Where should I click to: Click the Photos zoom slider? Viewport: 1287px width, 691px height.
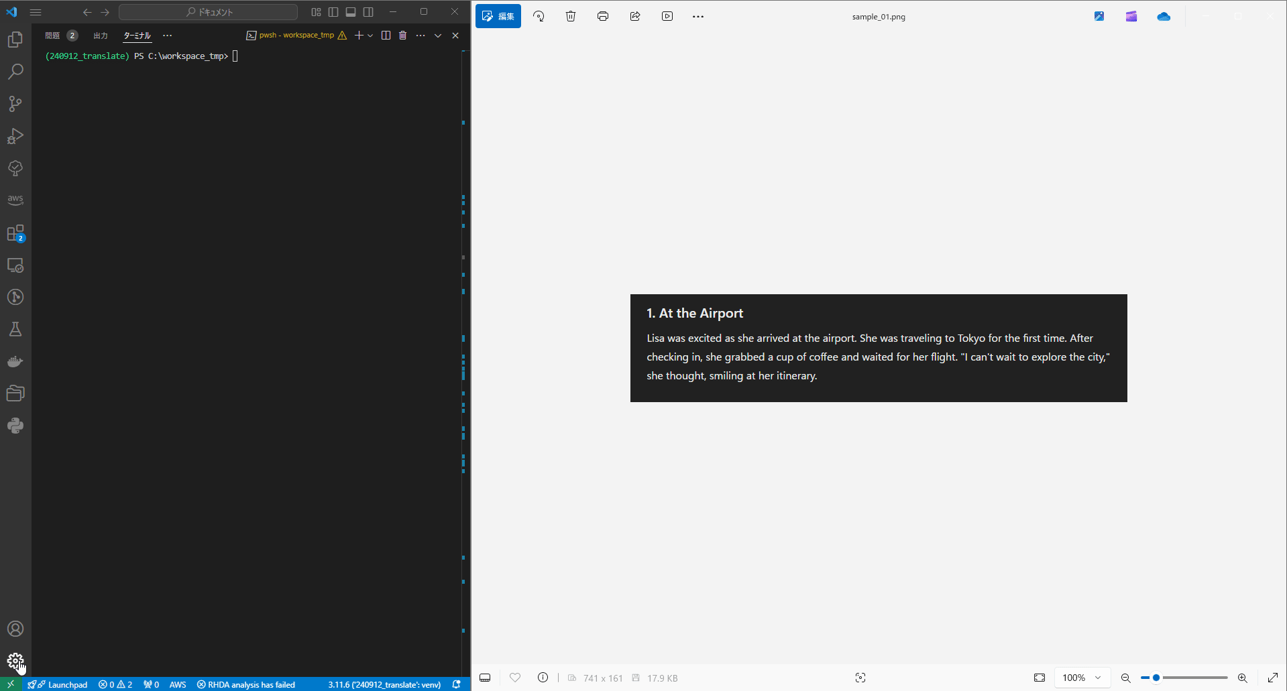(x=1184, y=678)
